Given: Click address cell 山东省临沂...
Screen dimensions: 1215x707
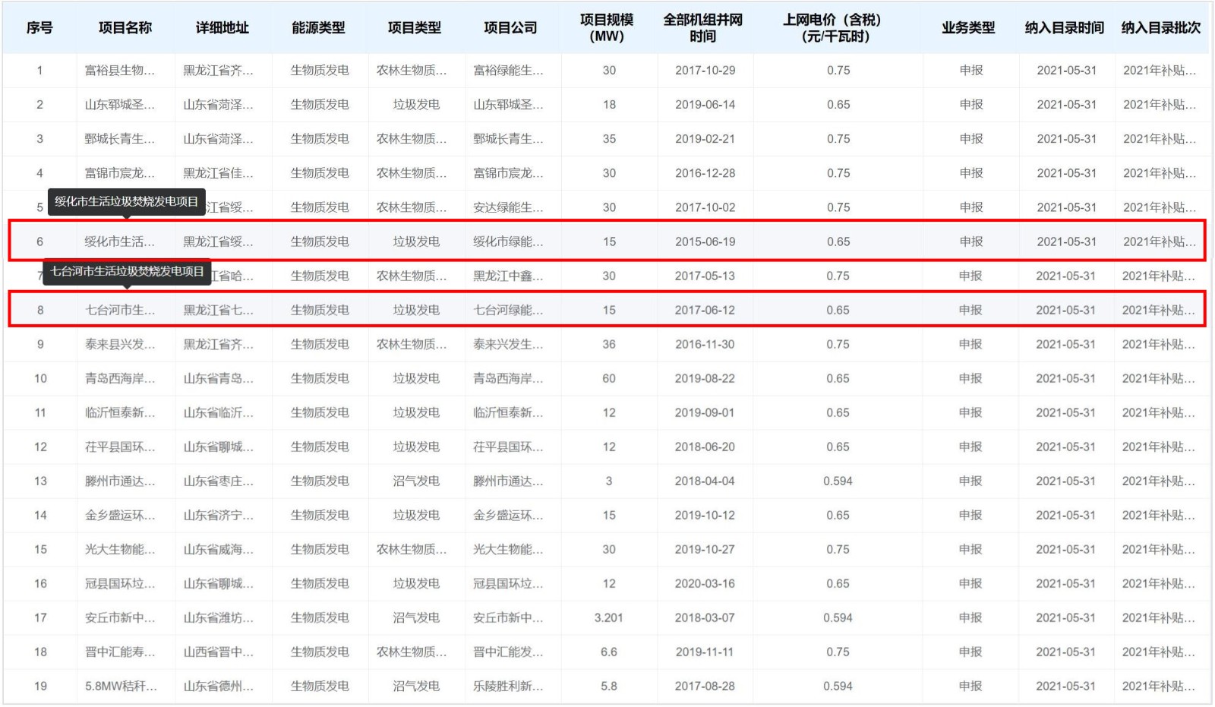Looking at the screenshot, I should (218, 412).
